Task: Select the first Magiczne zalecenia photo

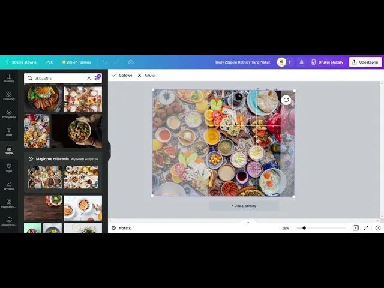Action: click(x=45, y=177)
